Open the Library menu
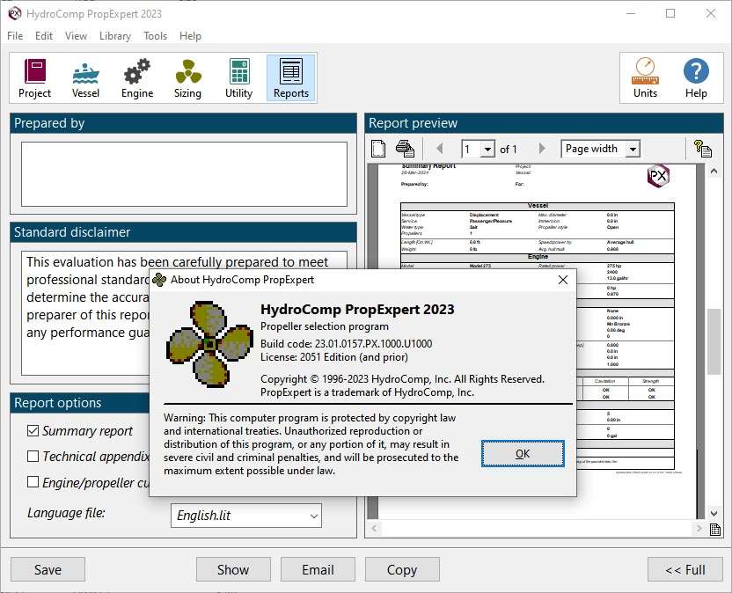Viewport: 732px width, 593px height. (x=114, y=36)
